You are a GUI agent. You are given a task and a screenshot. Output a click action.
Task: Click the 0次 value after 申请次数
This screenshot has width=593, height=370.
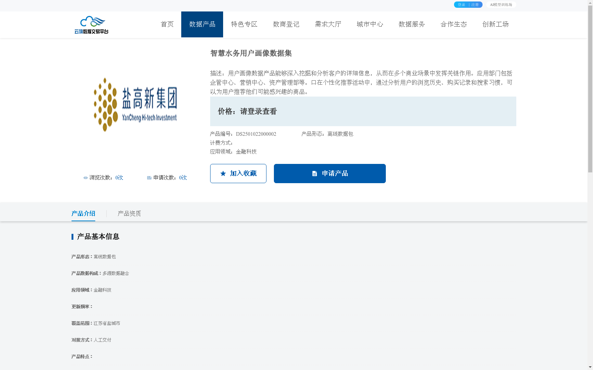point(183,178)
